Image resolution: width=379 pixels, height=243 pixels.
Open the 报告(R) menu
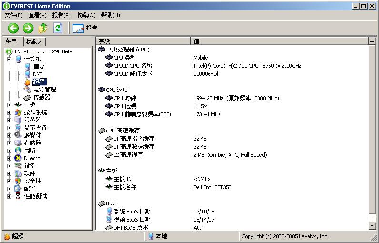(x=61, y=15)
